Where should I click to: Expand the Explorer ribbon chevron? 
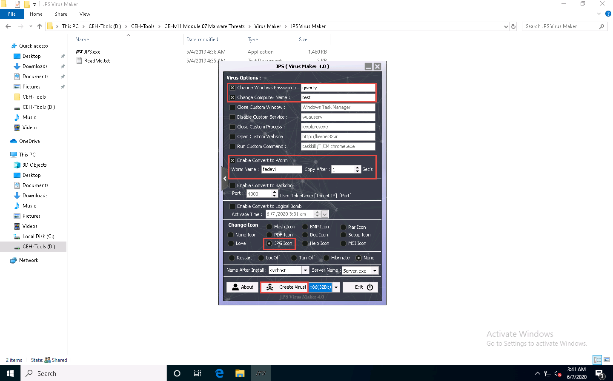599,14
